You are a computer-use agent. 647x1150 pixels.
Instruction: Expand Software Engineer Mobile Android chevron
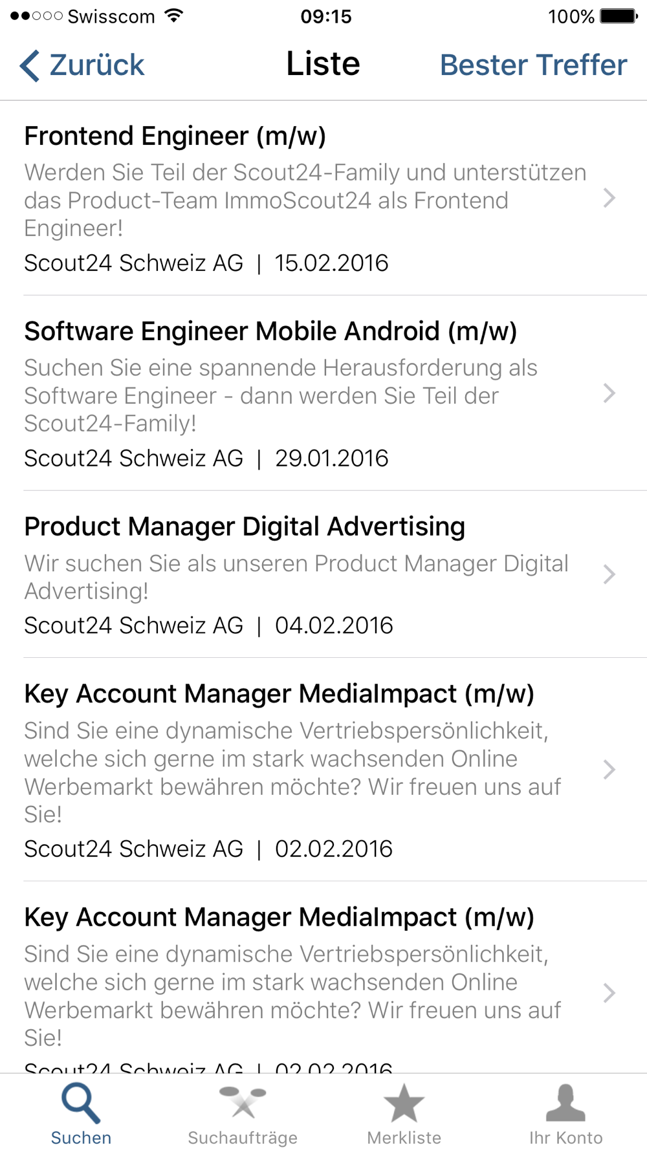point(609,393)
